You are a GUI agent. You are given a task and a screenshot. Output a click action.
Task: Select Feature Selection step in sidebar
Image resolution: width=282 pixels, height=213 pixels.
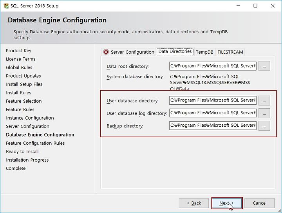click(x=23, y=101)
